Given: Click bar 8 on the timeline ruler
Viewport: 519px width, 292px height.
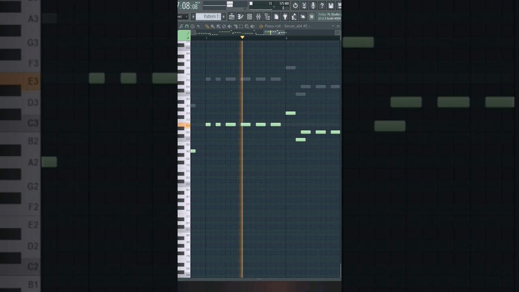Looking at the screenshot, I should pyautogui.click(x=286, y=38).
